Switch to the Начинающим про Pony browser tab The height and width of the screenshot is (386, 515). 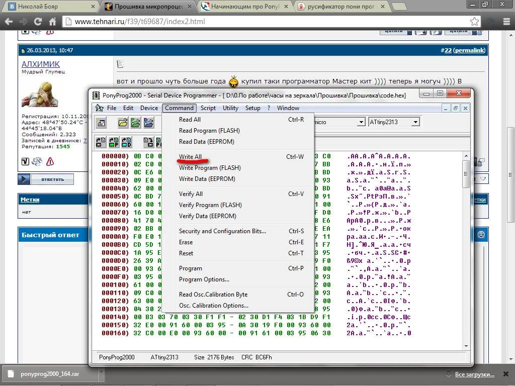245,6
